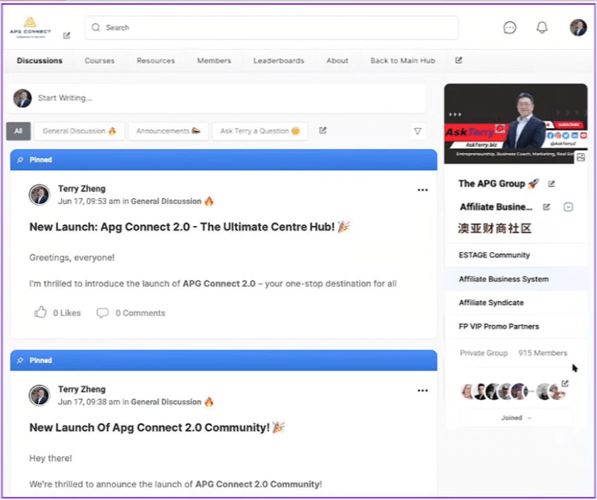This screenshot has width=597, height=500.
Task: Click the edit icon next to Affiliate Busine...
Action: tap(546, 207)
